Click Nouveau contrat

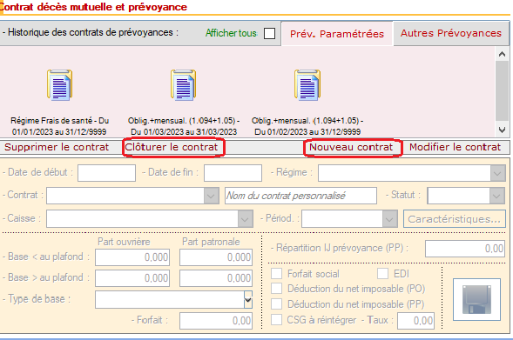click(351, 147)
